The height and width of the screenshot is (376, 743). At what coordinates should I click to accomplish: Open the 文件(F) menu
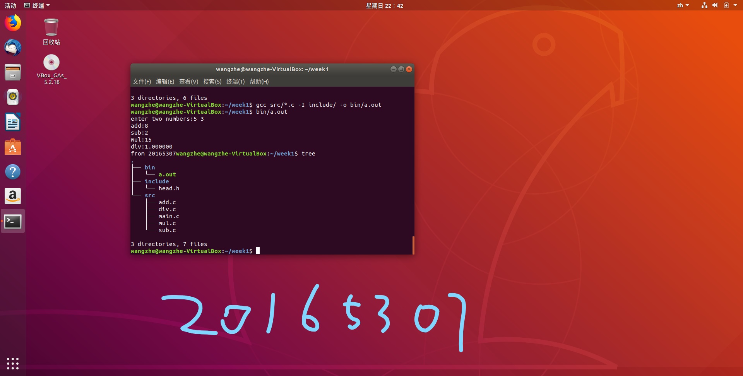142,82
